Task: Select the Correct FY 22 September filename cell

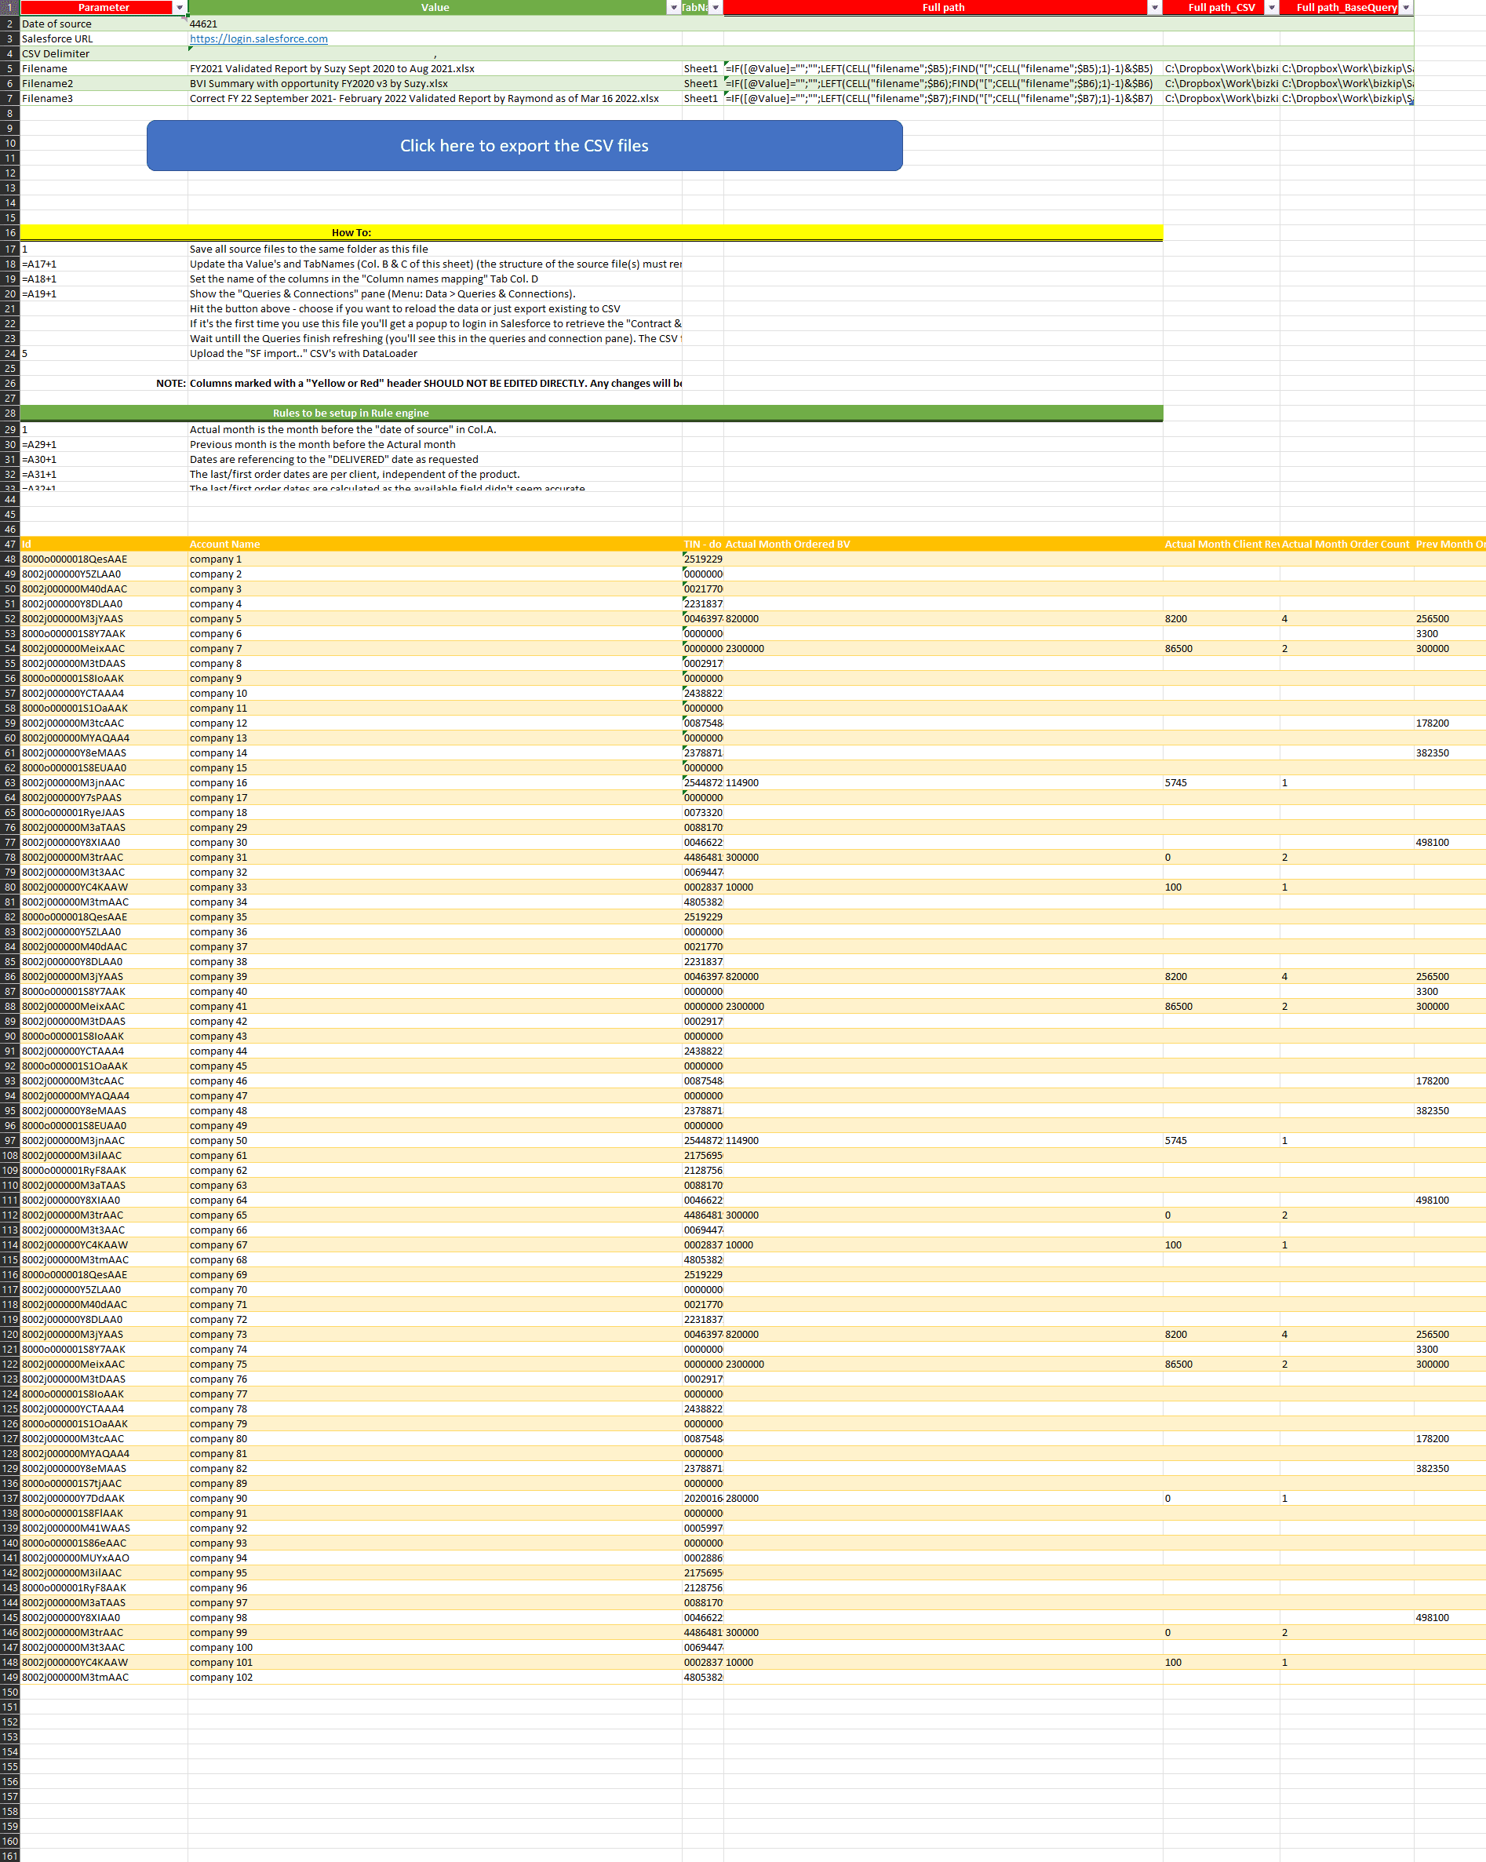Action: (435, 98)
